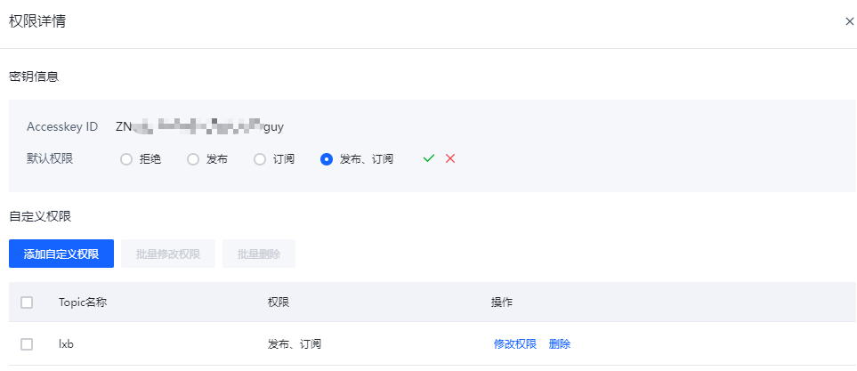Tick the checkbox for lxb row
Screen dimensions: 857x371
point(27,344)
